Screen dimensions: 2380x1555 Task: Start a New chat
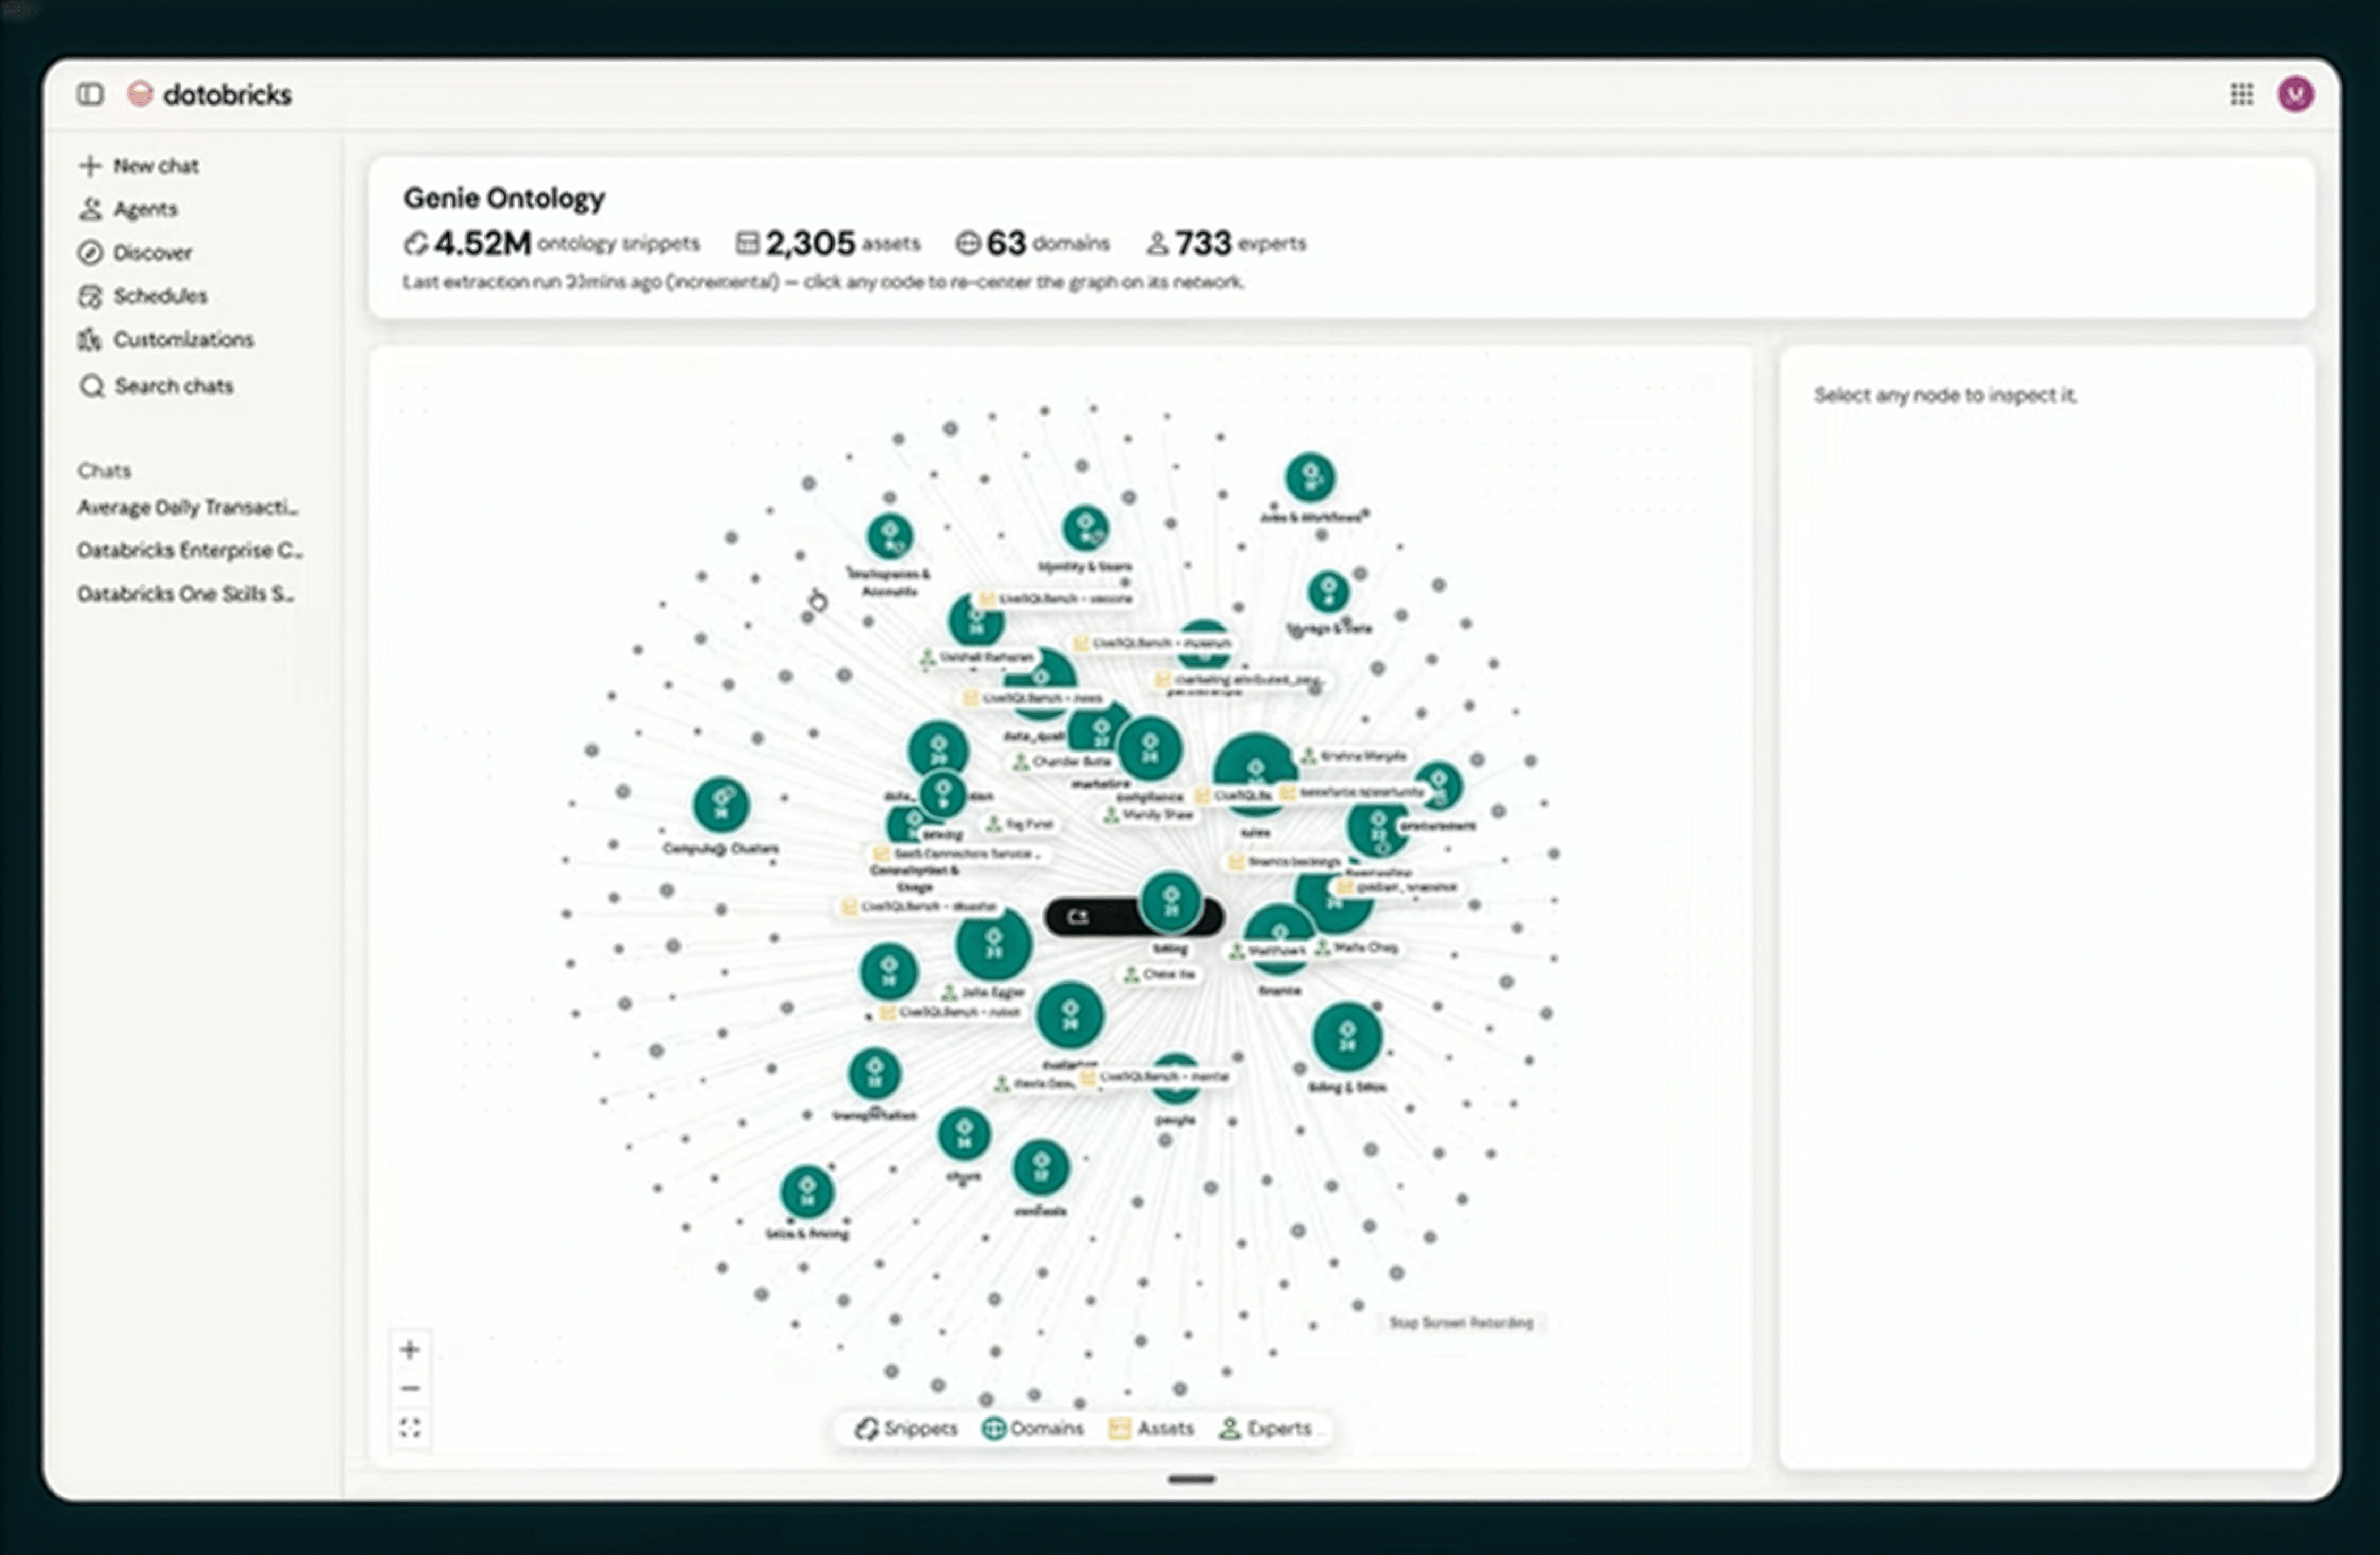point(139,166)
